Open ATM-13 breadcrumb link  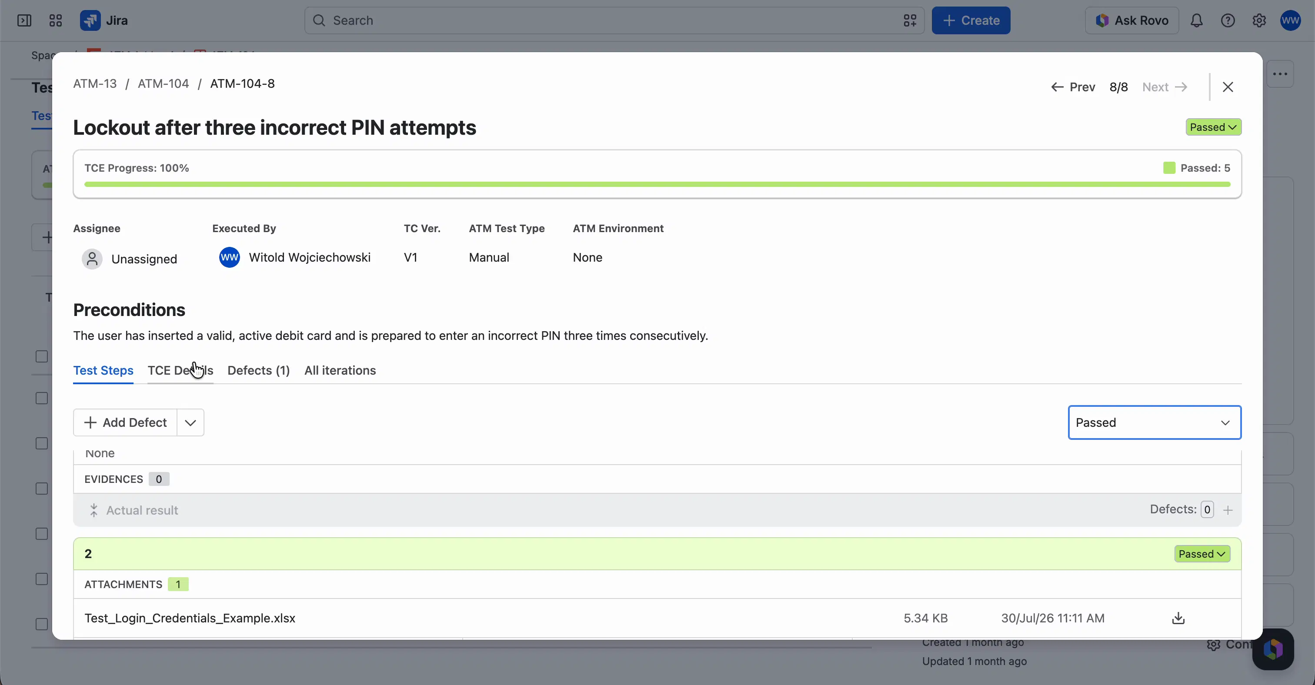coord(95,83)
